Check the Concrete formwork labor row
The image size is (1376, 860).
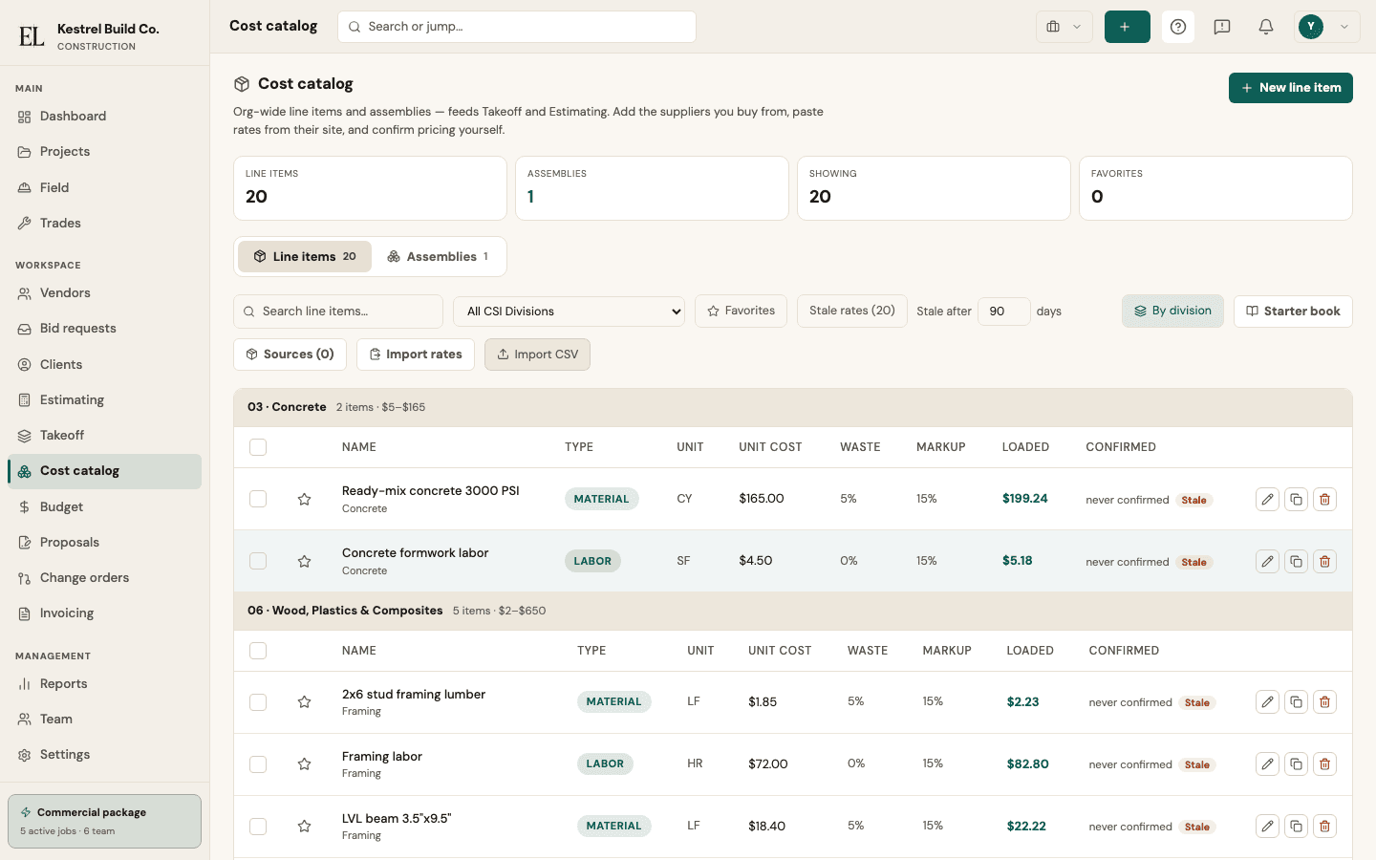point(258,561)
